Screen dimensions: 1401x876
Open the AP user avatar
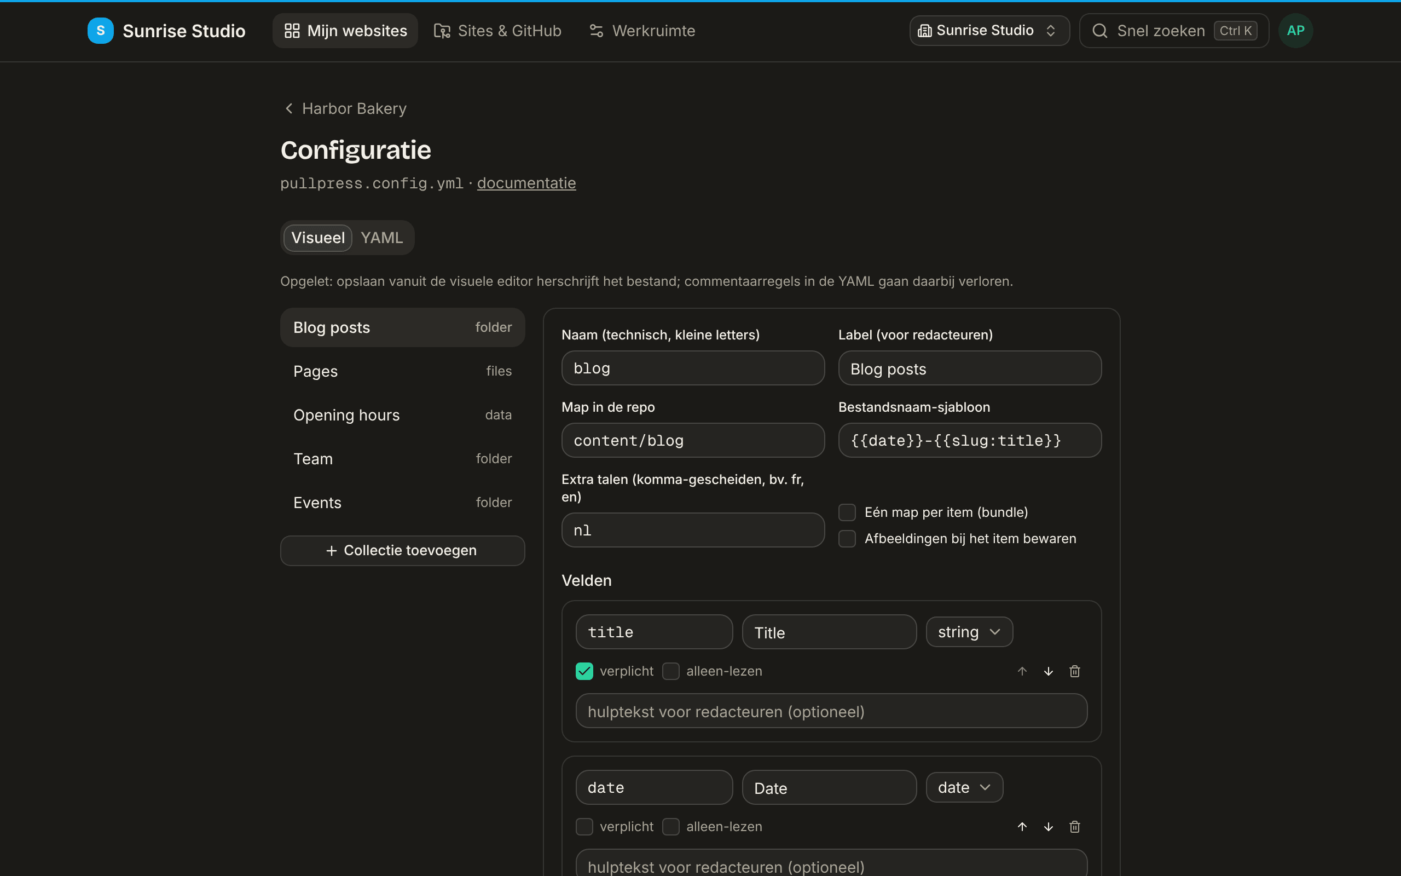click(x=1295, y=31)
